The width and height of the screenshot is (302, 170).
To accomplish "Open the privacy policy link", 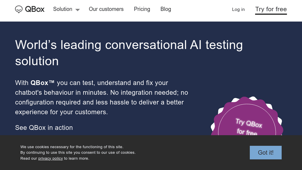I will pyautogui.click(x=50, y=158).
